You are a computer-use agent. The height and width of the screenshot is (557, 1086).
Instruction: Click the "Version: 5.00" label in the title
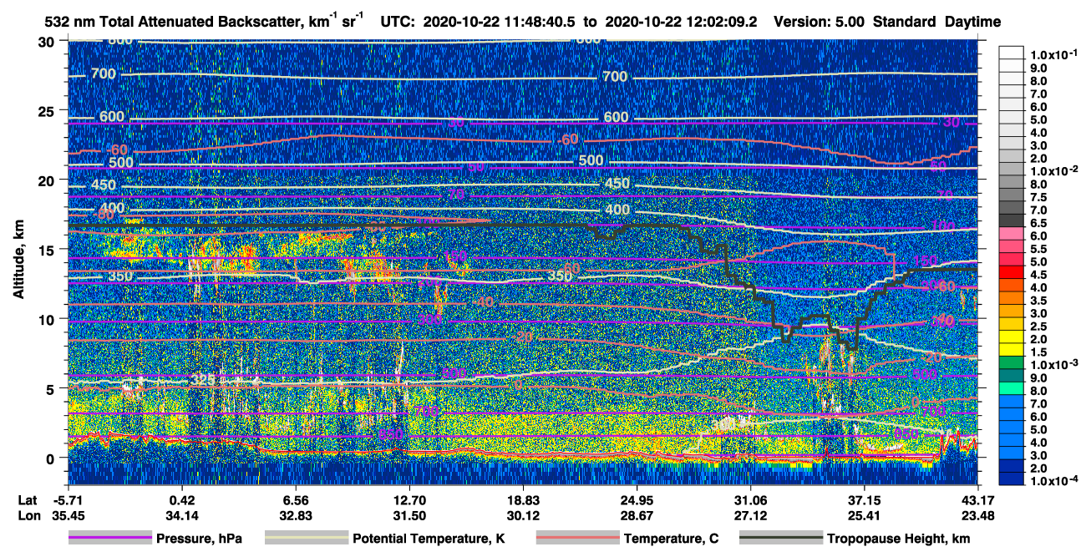(x=820, y=22)
